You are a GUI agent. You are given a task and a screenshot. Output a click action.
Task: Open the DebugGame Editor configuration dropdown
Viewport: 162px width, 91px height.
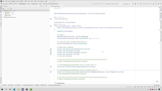coord(112,4)
